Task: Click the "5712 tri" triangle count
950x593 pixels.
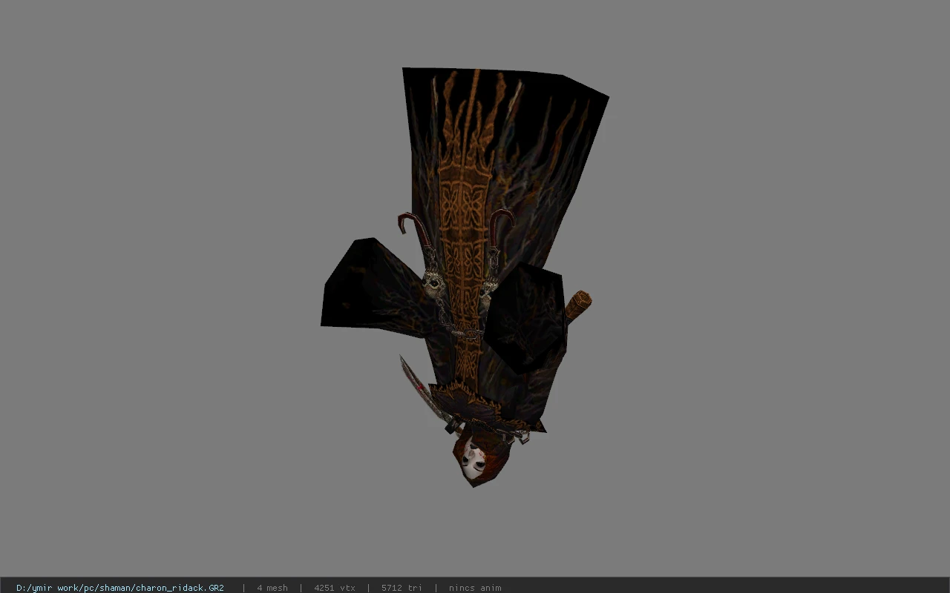Action: 402,588
